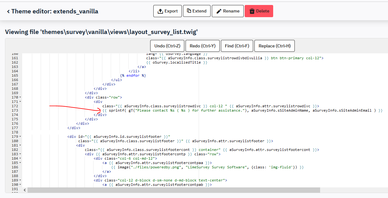The height and width of the screenshot is (198, 388).
Task: Open Find (Ctrl-F) in the editor
Action: click(x=237, y=46)
